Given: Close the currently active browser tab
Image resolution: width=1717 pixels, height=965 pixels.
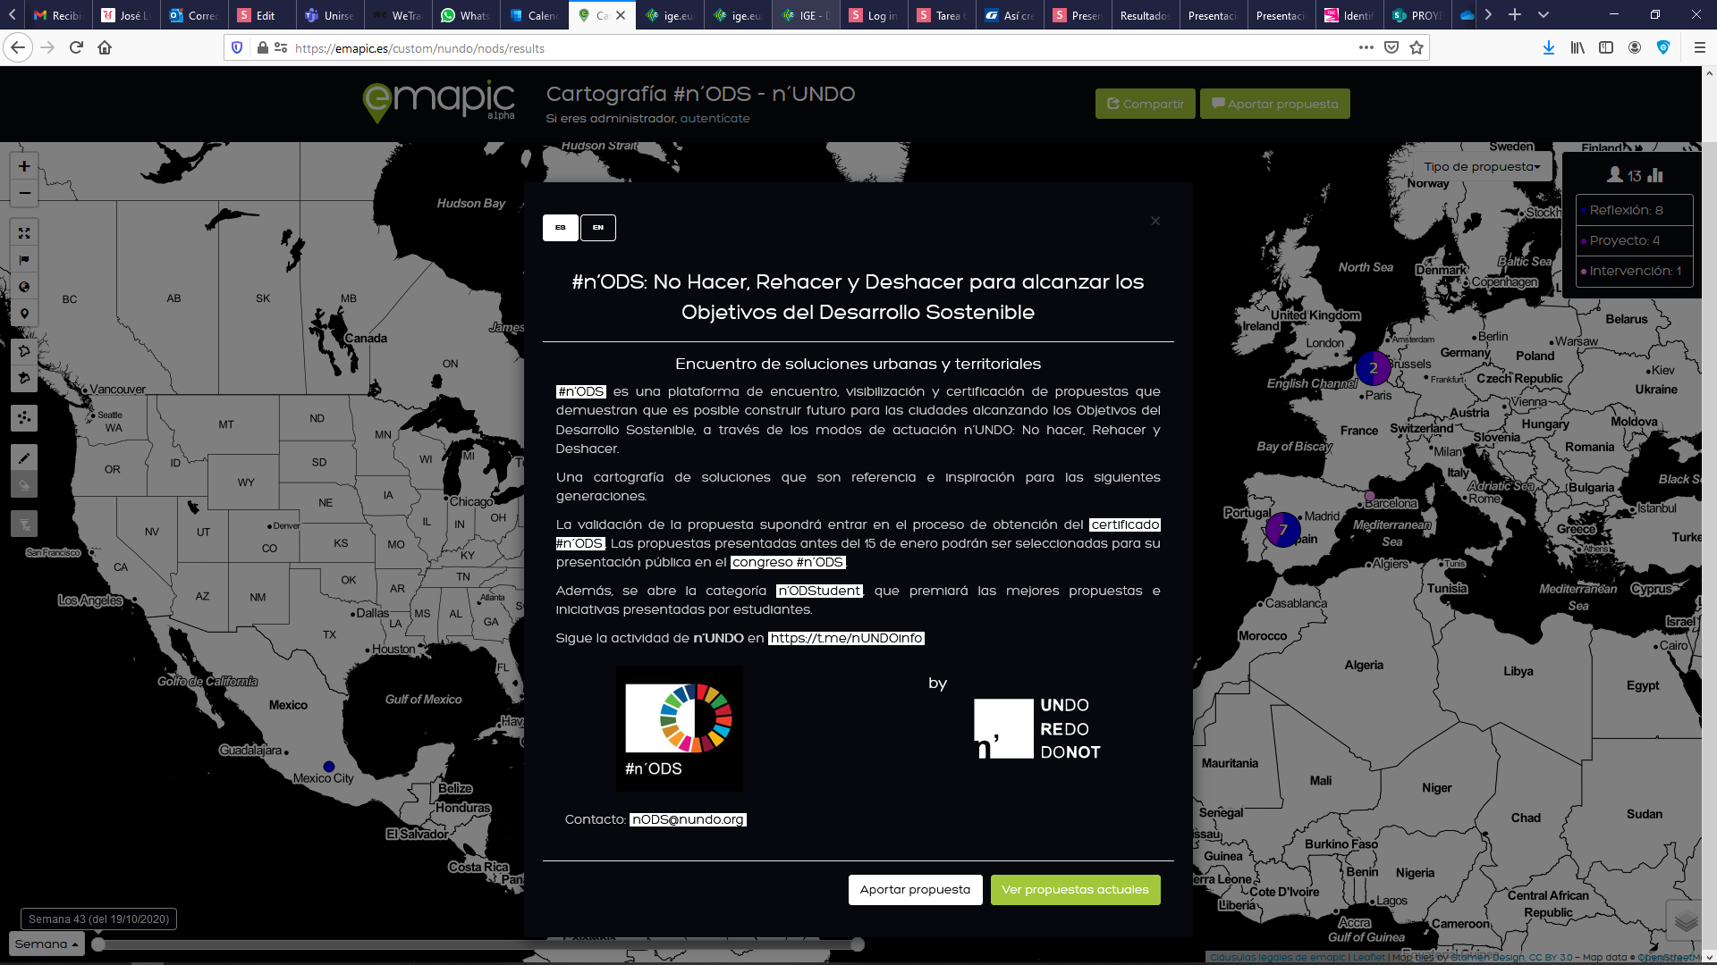Looking at the screenshot, I should (x=621, y=15).
